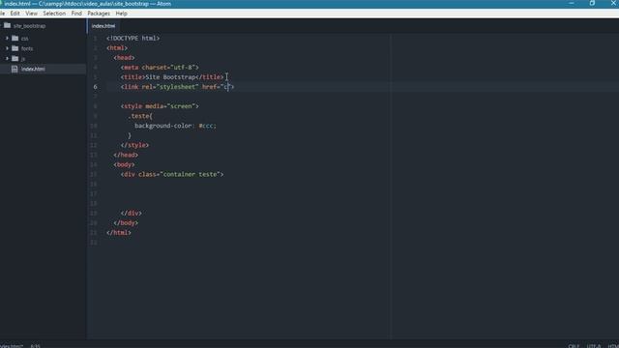Click the fonts folder icon
Screen dimensions: 619x348
click(15, 48)
